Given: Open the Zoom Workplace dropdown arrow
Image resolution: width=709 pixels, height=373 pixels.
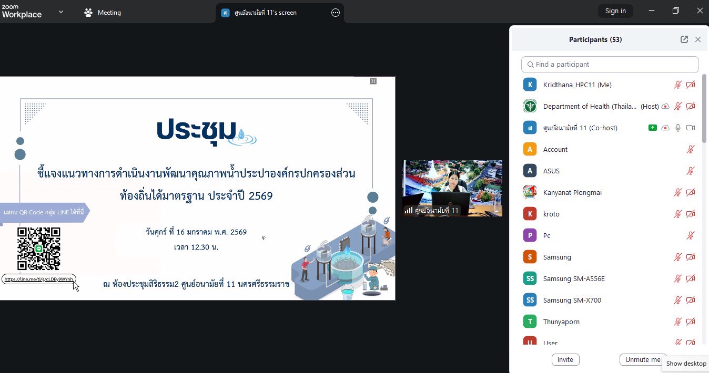Looking at the screenshot, I should tap(61, 12).
